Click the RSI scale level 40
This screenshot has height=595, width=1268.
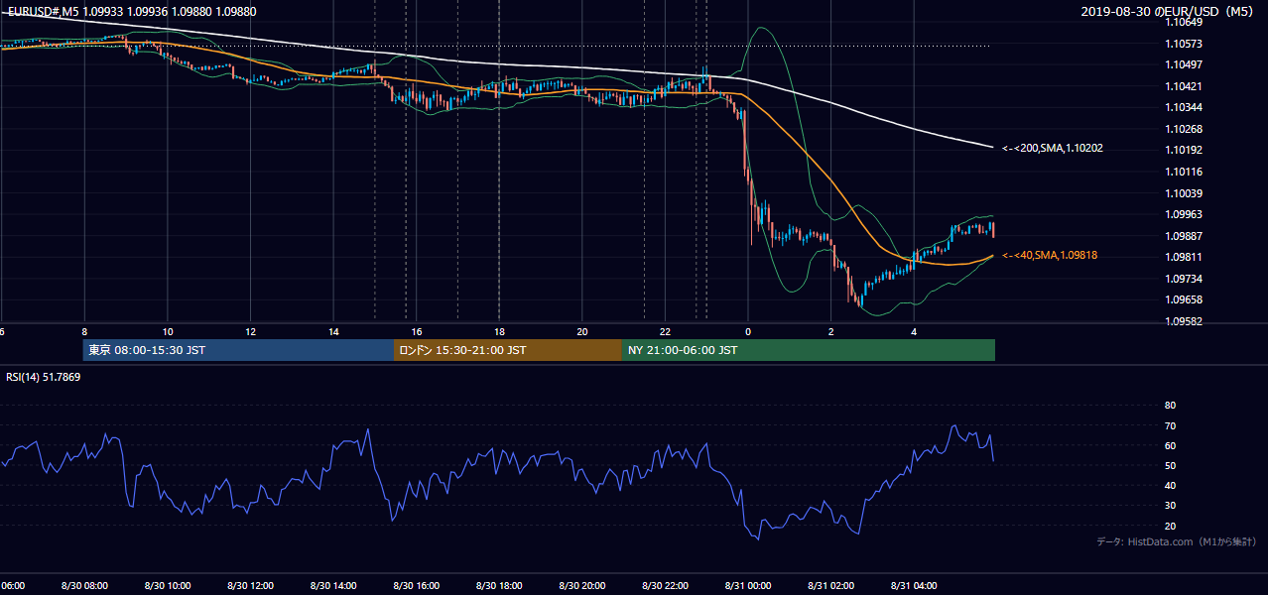coord(1170,485)
